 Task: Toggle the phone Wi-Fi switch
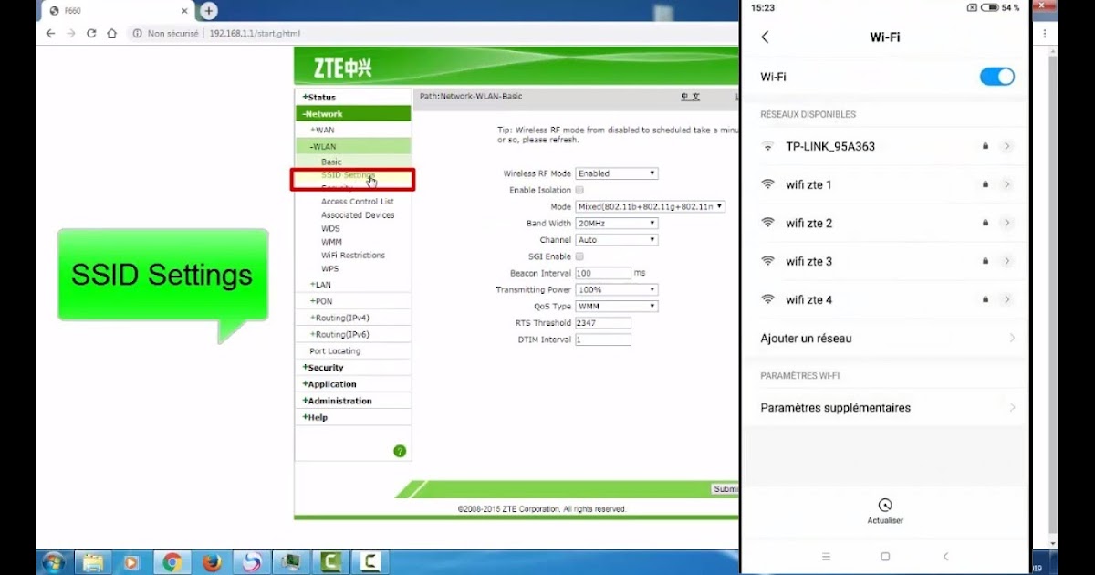996,77
